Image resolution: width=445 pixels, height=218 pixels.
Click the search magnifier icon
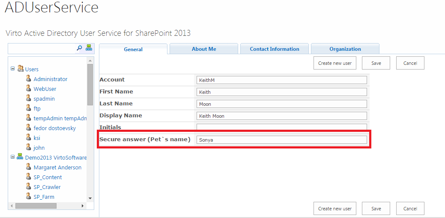coord(79,48)
